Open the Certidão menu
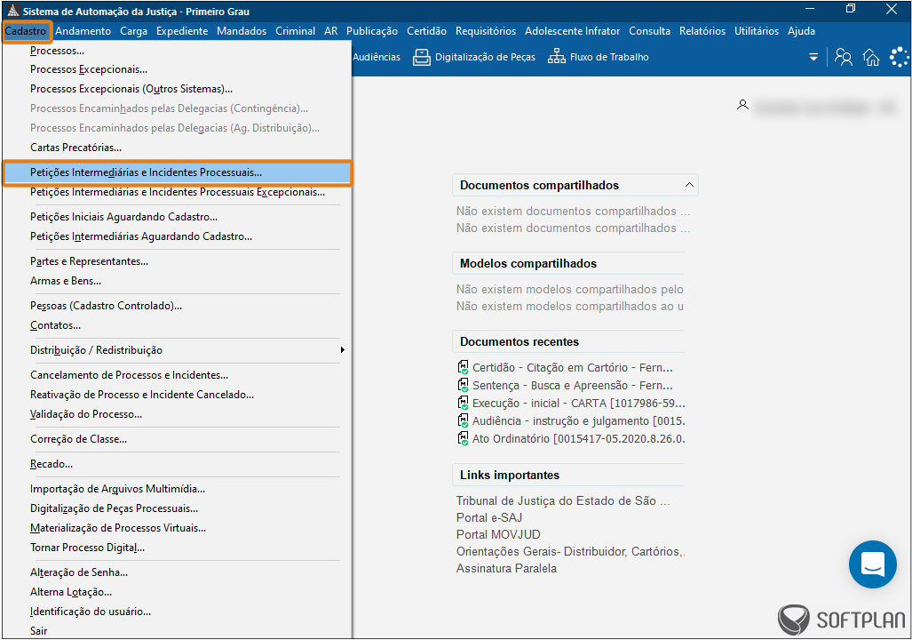Image resolution: width=912 pixels, height=640 pixels. click(427, 31)
